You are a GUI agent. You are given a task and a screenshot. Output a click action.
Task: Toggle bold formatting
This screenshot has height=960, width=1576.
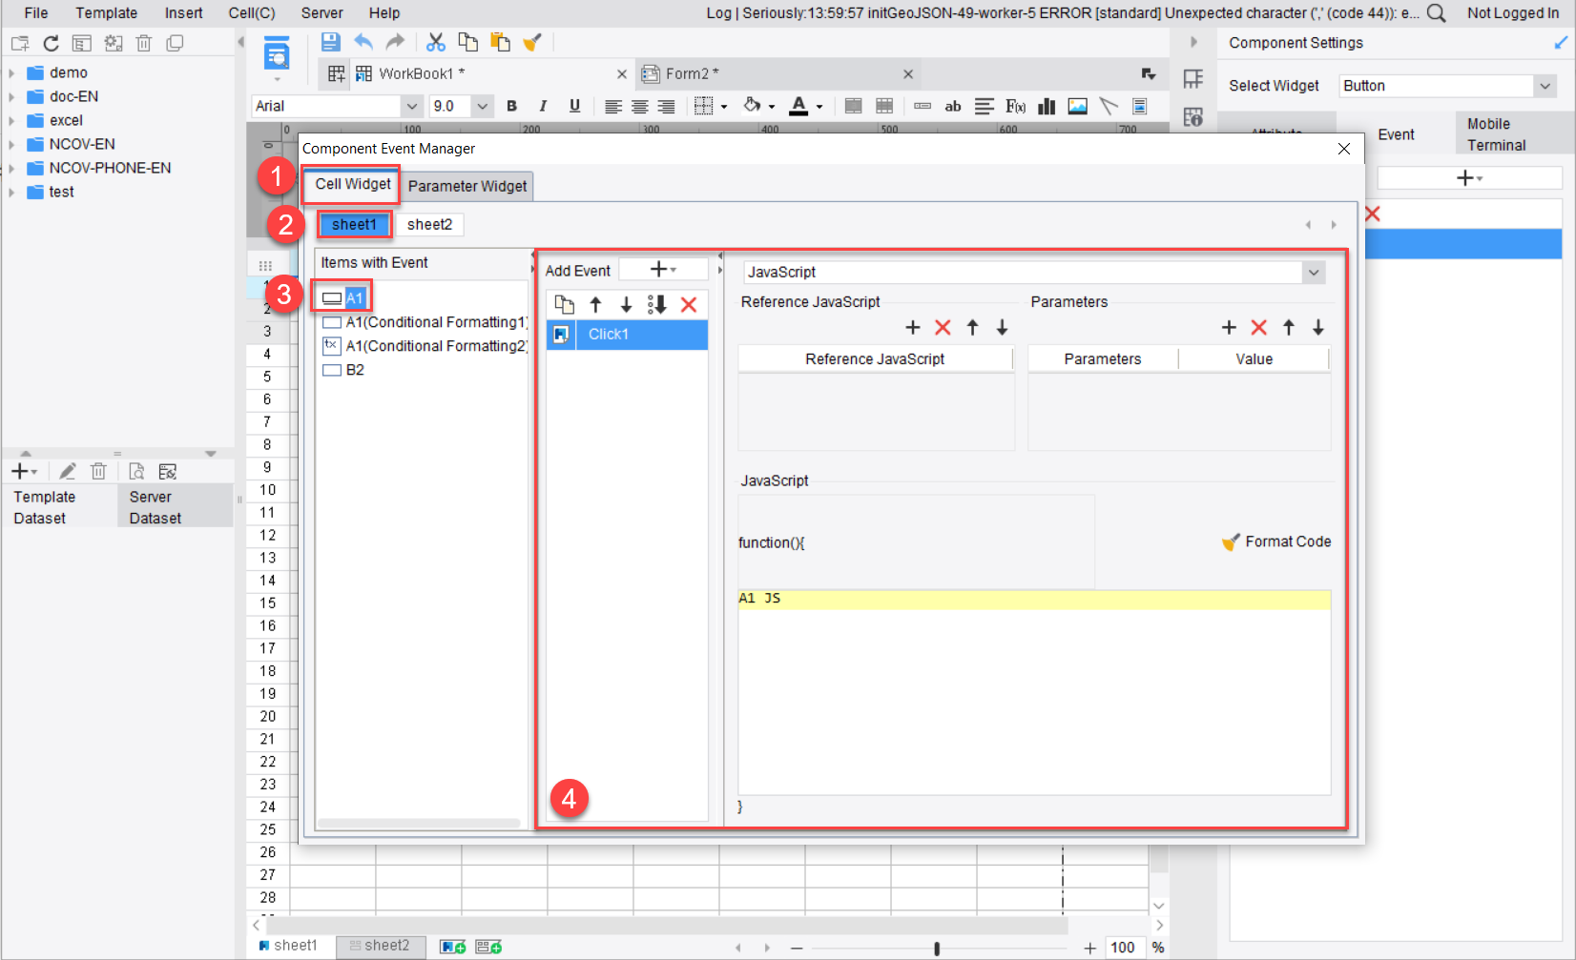pyautogui.click(x=511, y=106)
